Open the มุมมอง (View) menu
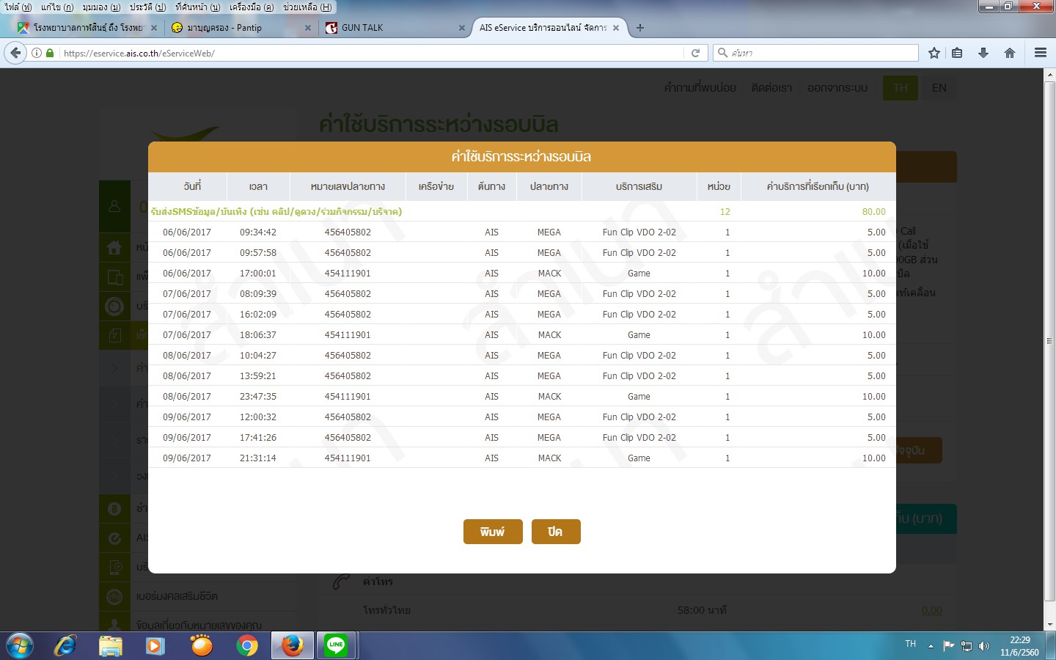 point(101,7)
